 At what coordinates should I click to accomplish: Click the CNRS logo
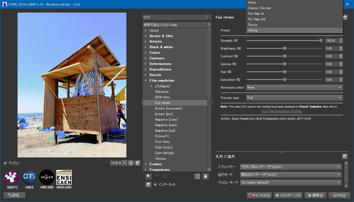click(29, 179)
